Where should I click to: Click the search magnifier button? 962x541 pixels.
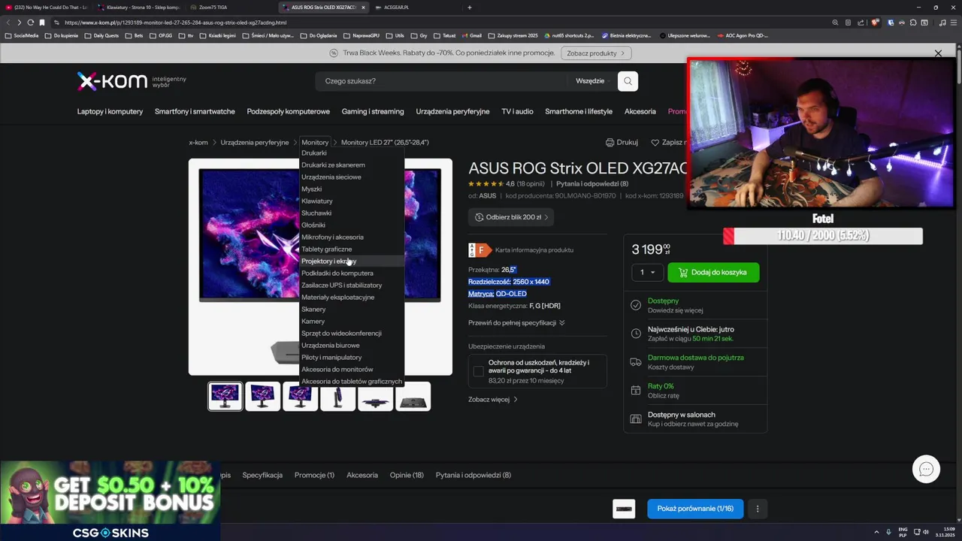(x=628, y=81)
